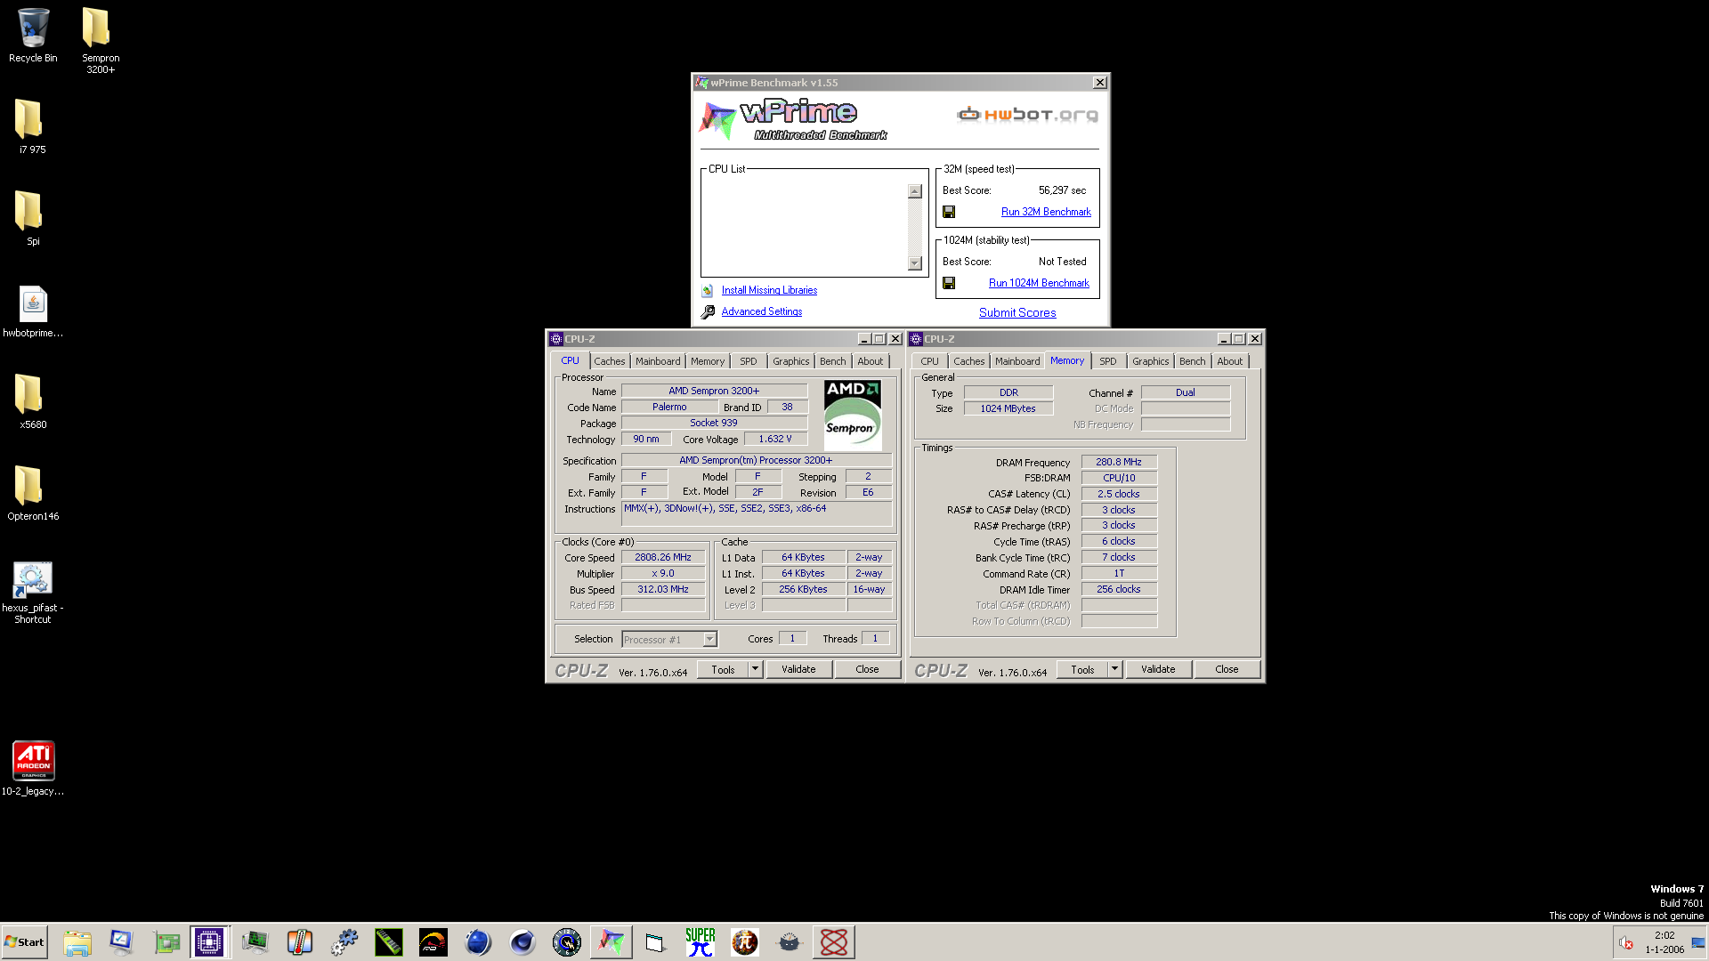Click the Tools button in right CPU-Z
Viewport: 1709px width, 961px height.
1083,669
